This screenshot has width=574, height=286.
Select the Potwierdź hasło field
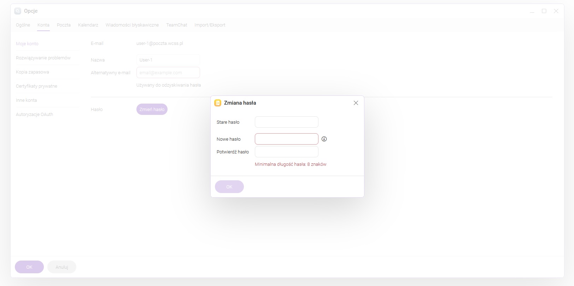pyautogui.click(x=286, y=152)
